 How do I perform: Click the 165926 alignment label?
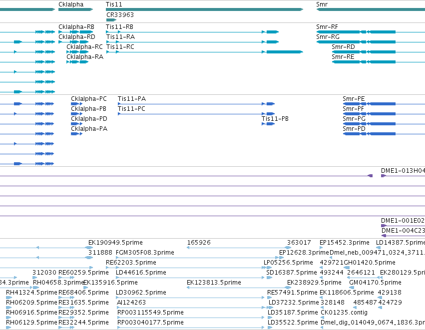coord(199,243)
